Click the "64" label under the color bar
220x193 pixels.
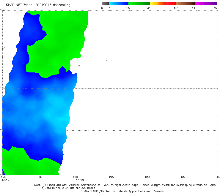pyautogui.click(x=194, y=8)
